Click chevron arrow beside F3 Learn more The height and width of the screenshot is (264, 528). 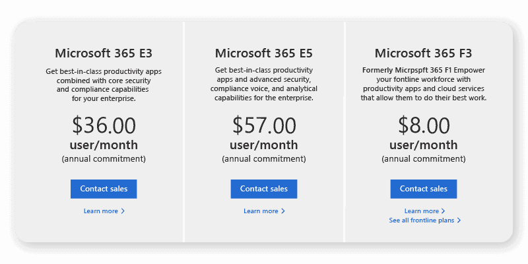pos(444,211)
